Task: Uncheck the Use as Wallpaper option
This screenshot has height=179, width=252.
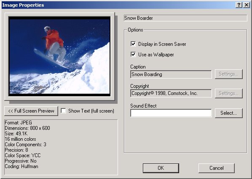Action: tap(133, 54)
